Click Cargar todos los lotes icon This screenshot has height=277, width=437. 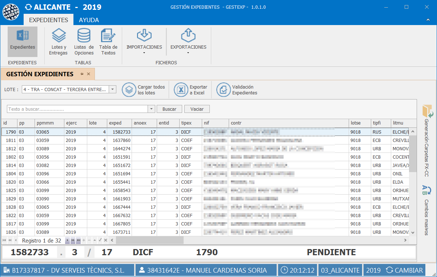pyautogui.click(x=129, y=90)
